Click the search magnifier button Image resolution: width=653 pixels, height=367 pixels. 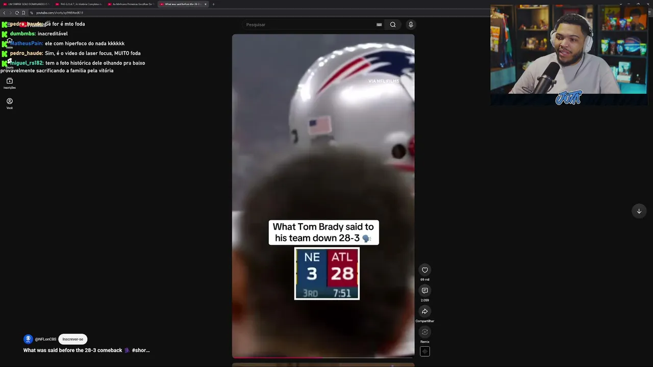point(393,24)
